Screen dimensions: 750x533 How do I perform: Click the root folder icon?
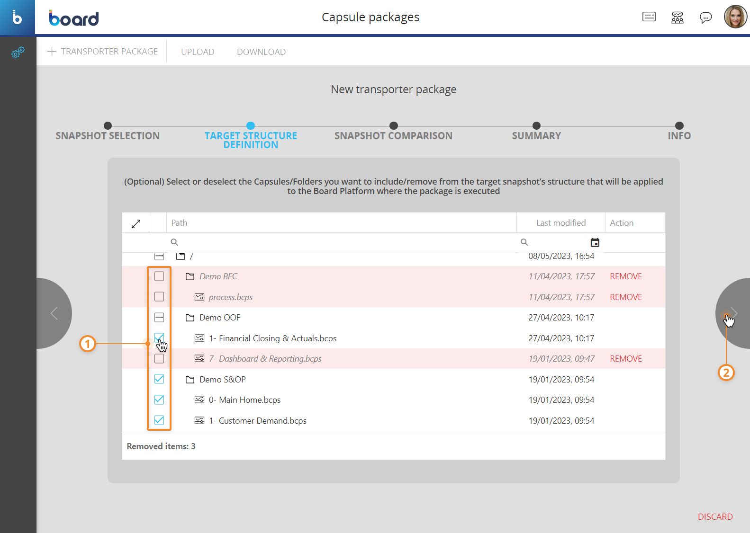tap(181, 256)
